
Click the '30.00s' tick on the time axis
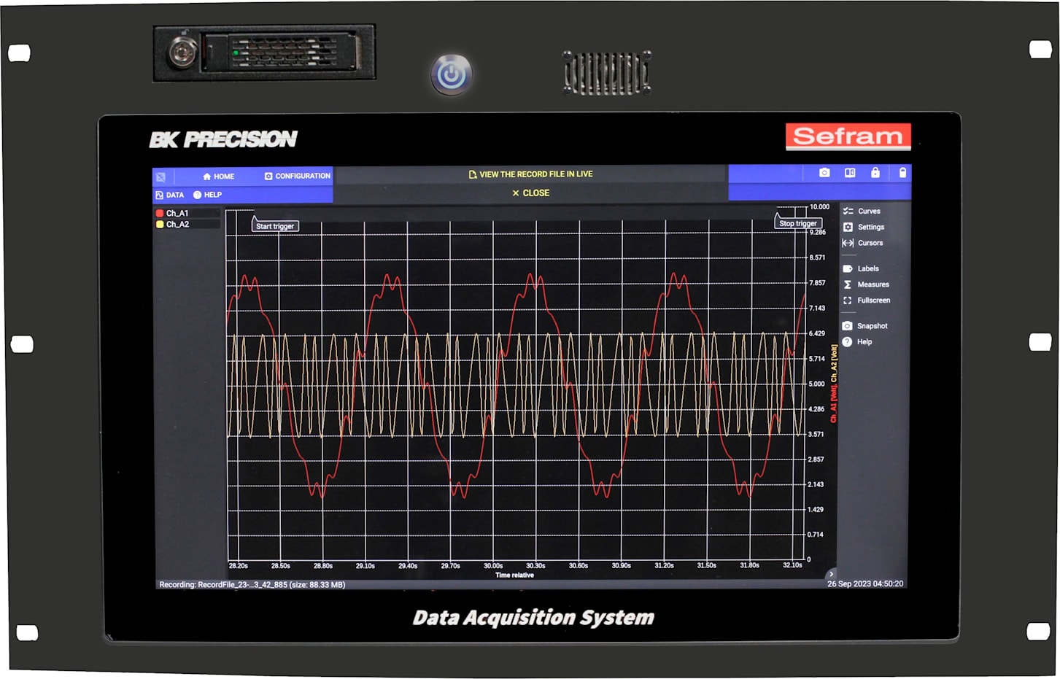point(493,566)
